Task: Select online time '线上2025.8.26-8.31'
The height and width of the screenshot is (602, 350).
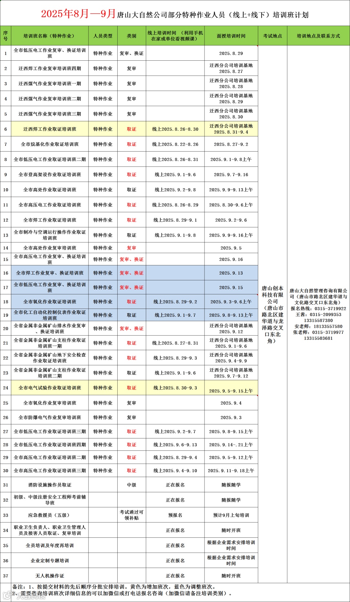Action: (x=175, y=159)
